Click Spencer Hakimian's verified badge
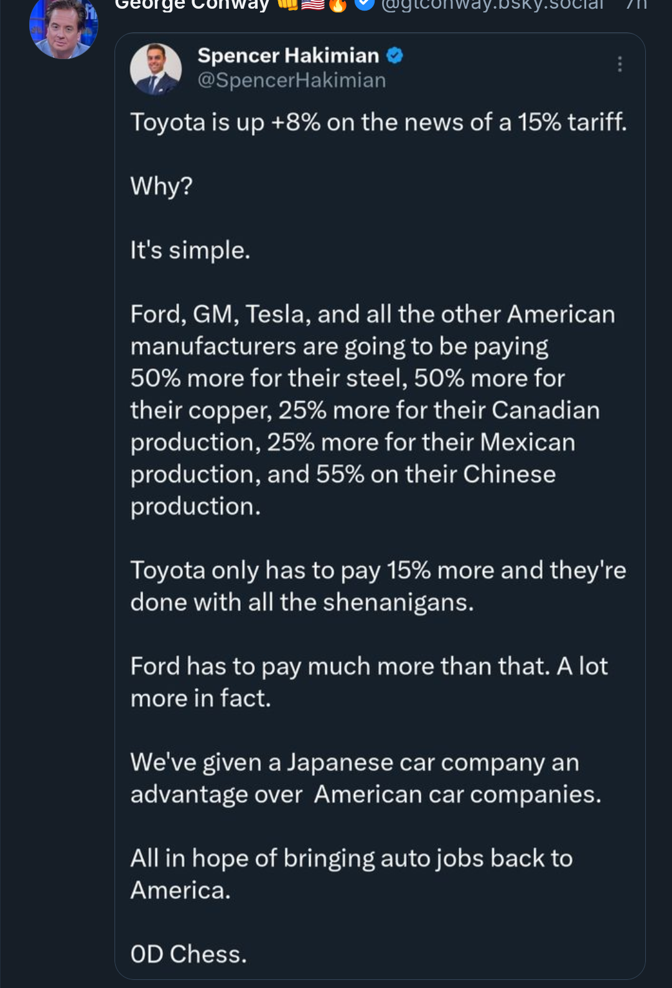The height and width of the screenshot is (988, 672). point(394,55)
